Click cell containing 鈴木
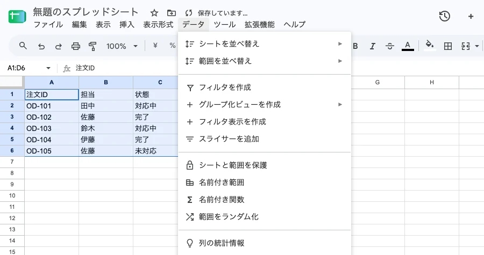The width and height of the screenshot is (484, 255). [x=106, y=128]
